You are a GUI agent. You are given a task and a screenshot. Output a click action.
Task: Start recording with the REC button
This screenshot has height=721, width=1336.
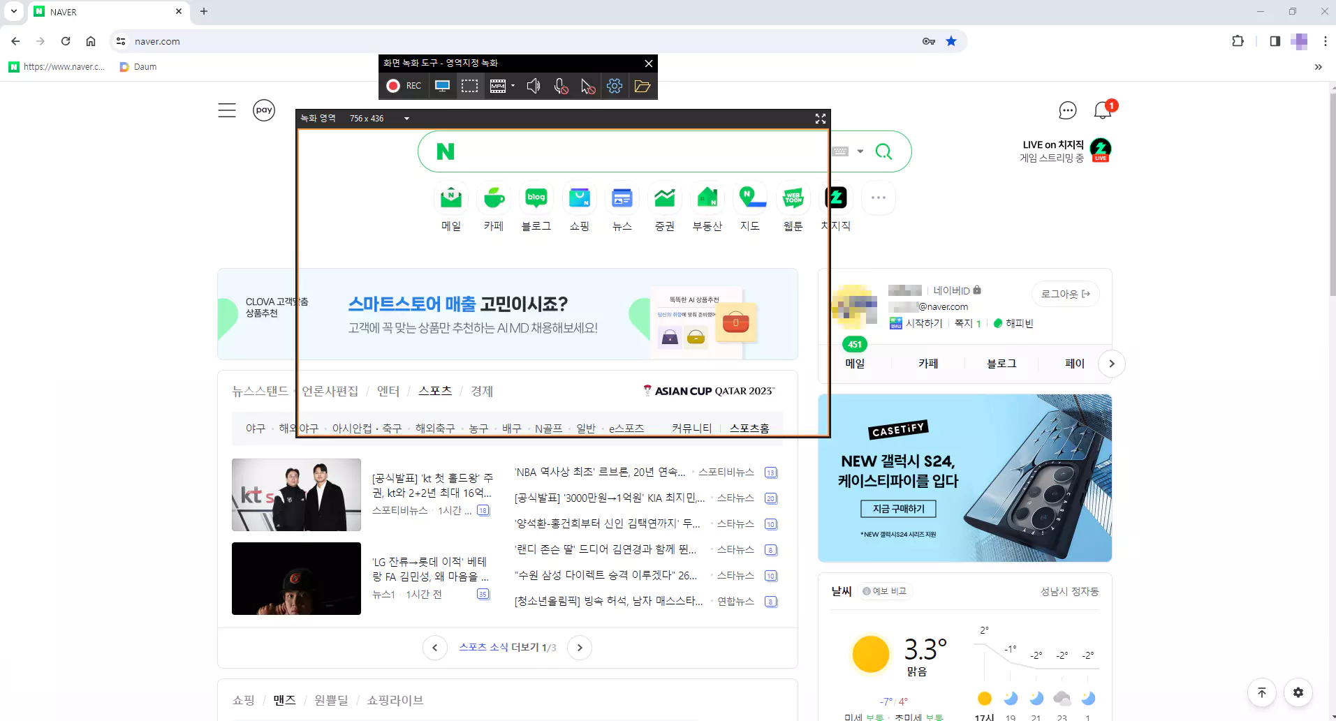click(x=404, y=86)
